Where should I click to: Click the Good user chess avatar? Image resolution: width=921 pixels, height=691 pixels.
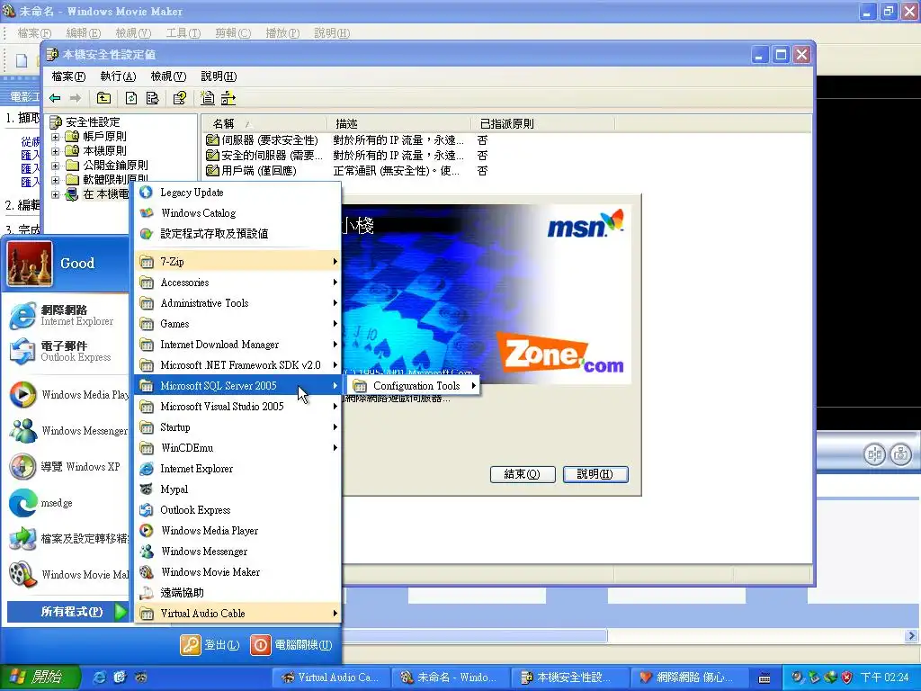[x=30, y=264]
